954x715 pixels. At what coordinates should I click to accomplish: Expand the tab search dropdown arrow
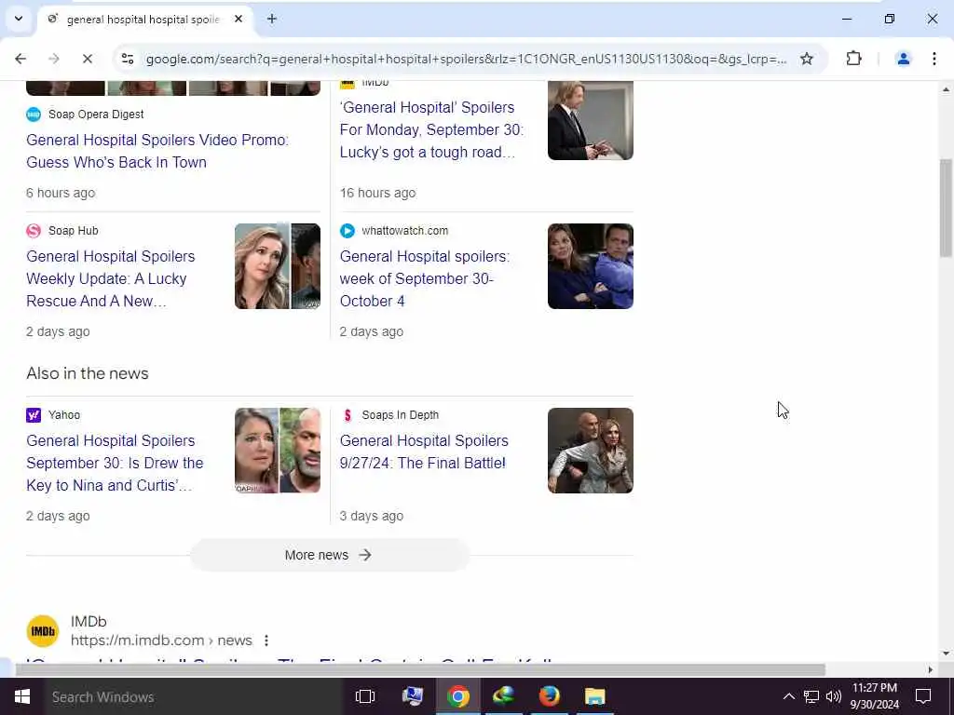(19, 19)
